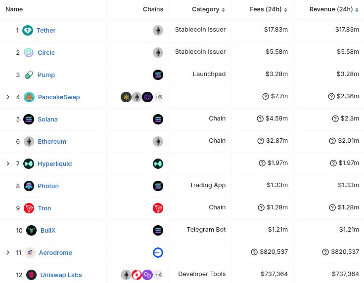364x283 pixels.
Task: Open the PancakeSwap protocol link
Action: pyautogui.click(x=59, y=97)
